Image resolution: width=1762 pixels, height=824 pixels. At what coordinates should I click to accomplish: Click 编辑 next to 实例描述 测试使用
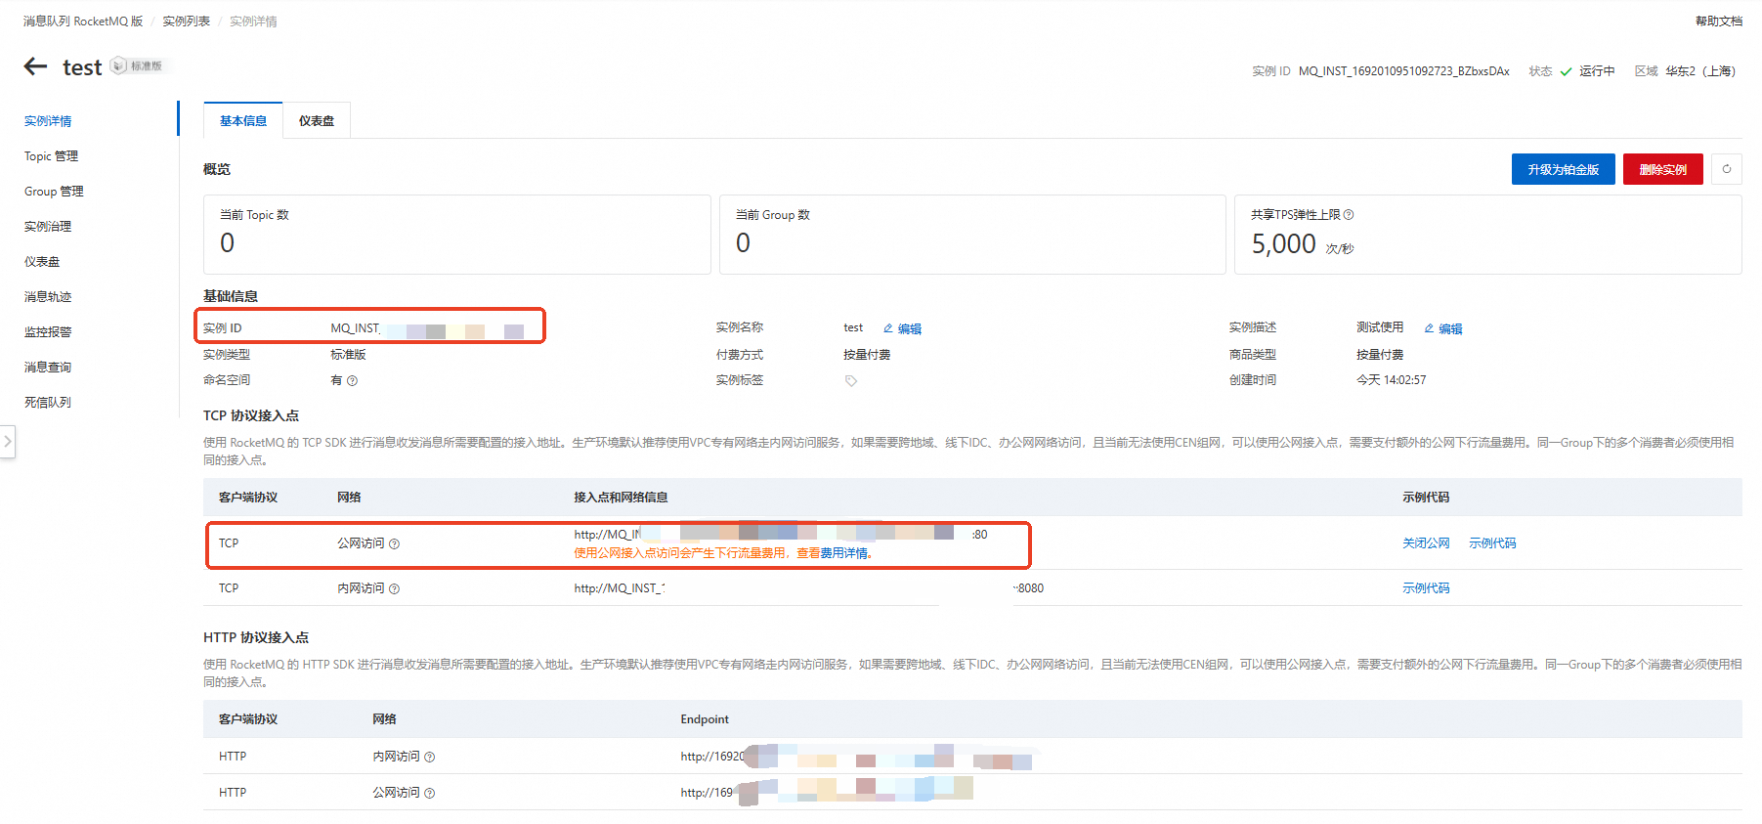click(x=1443, y=328)
